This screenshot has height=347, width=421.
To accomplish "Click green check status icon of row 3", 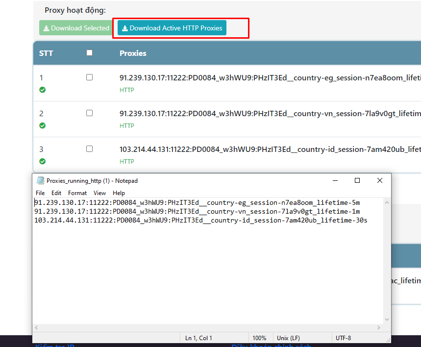I will 43,161.
